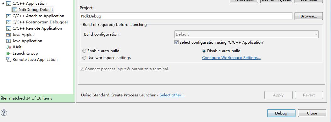Click the C/C++ Application category icon
The width and height of the screenshot is (331, 122).
[8, 3]
